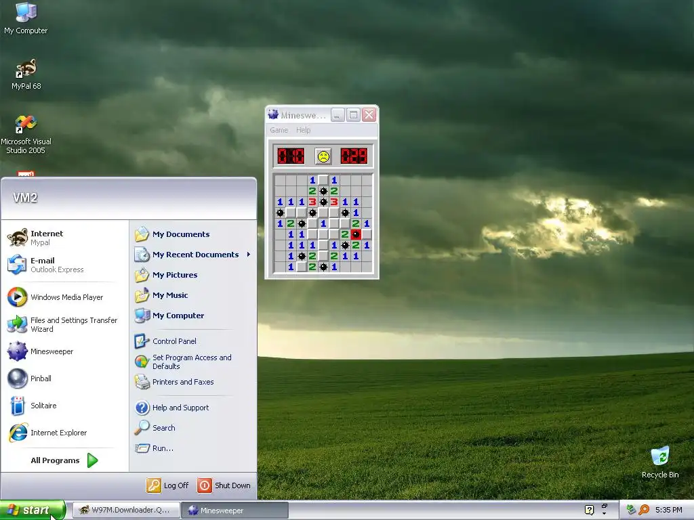Open Printers and Faxes
Screen dimensions: 694x520
pos(174,382)
